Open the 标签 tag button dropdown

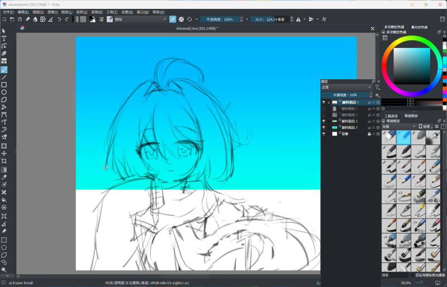pos(426,126)
